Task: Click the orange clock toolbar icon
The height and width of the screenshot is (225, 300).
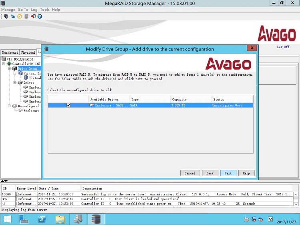Action: (x=20, y=16)
